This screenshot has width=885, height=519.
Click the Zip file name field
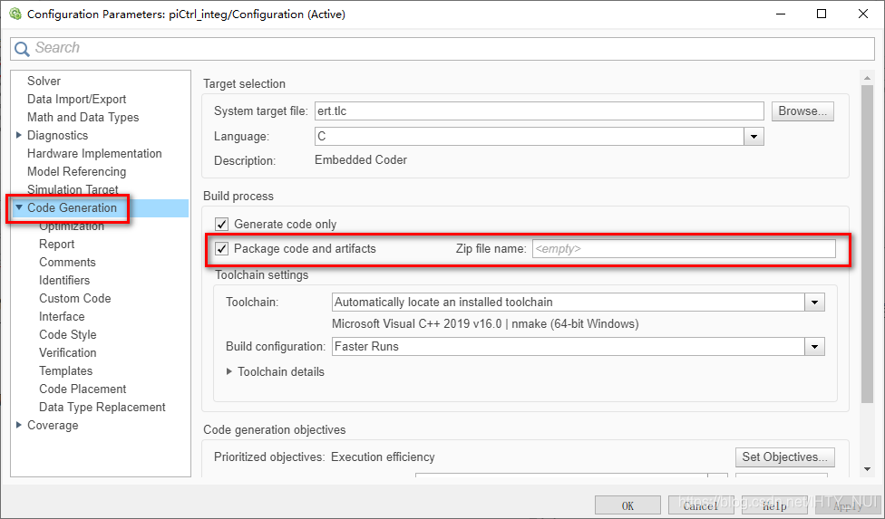(x=684, y=248)
